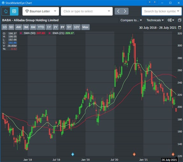Viewport: 183px width, 162px height.
Task: Select the 5D time range
Action: [x=11, y=27]
